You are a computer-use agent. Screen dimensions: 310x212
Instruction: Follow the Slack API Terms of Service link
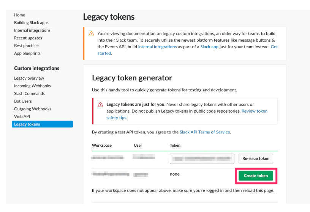[205, 132]
